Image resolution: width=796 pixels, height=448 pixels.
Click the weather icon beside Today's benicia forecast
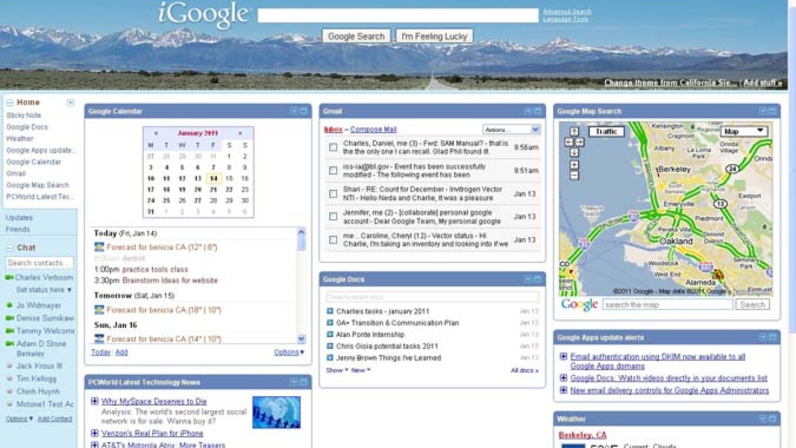point(99,247)
